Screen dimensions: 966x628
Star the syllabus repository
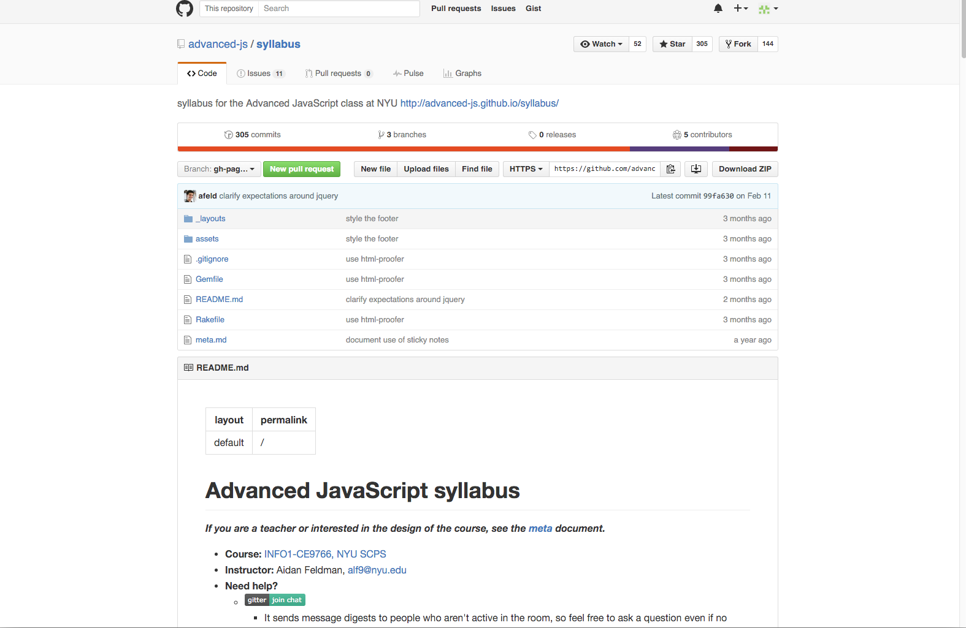672,44
